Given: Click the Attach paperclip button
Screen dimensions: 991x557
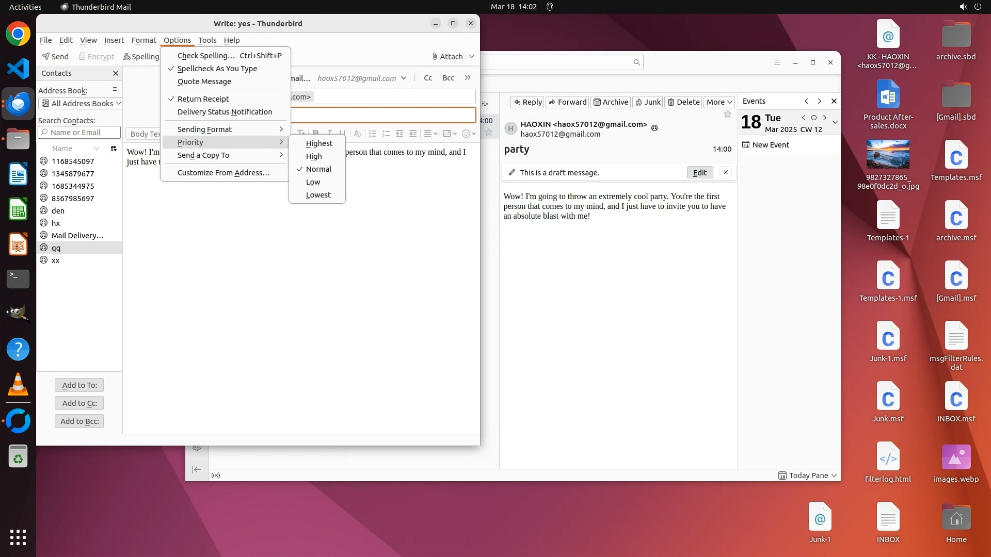Looking at the screenshot, I should (447, 56).
